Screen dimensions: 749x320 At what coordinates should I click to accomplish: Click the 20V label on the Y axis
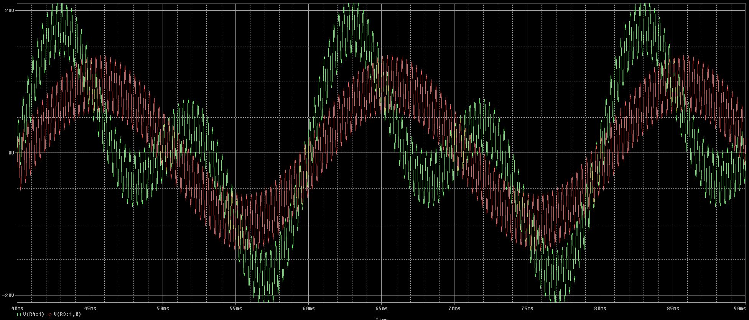[10, 11]
